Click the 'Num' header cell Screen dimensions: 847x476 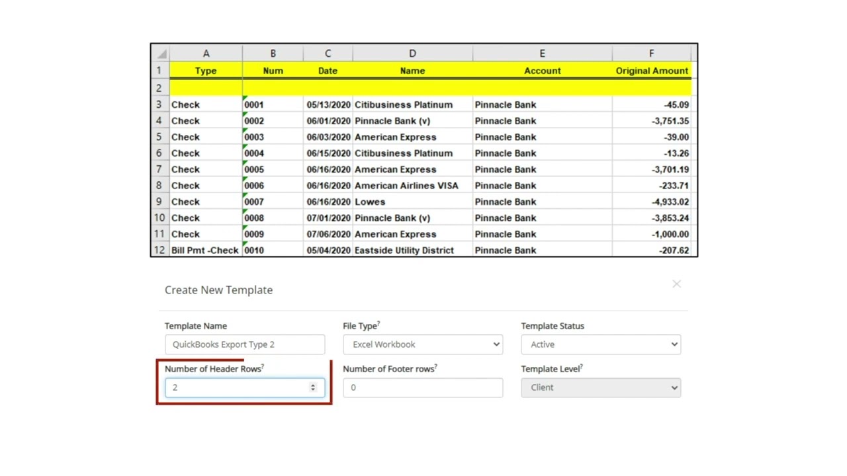(273, 71)
